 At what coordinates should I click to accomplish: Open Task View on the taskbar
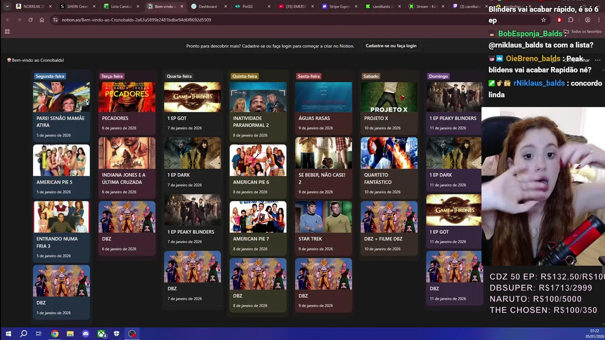pos(39,334)
